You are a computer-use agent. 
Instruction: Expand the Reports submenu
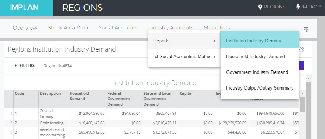pyautogui.click(x=184, y=41)
